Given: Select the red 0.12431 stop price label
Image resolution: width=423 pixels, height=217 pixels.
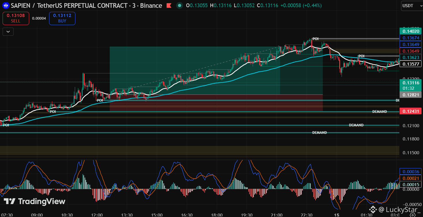Looking at the screenshot, I should 411,111.
